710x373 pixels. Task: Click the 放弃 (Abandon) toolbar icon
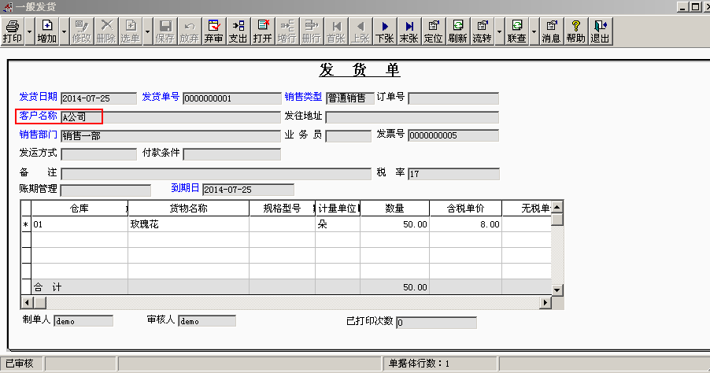(x=189, y=31)
